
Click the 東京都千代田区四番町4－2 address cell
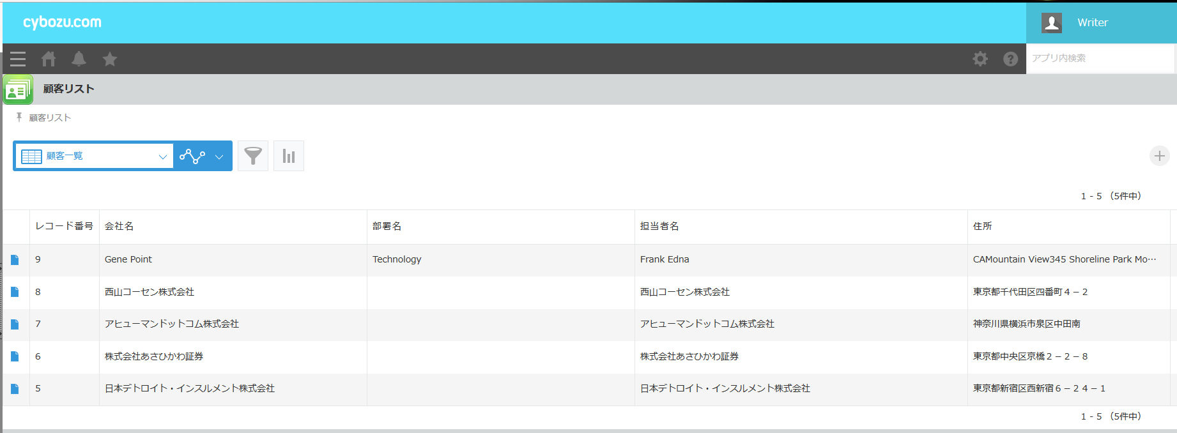click(1069, 292)
